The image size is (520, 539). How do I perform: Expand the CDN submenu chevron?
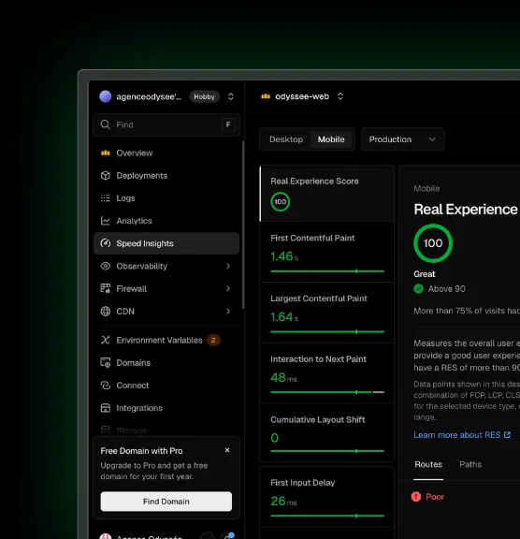228,312
